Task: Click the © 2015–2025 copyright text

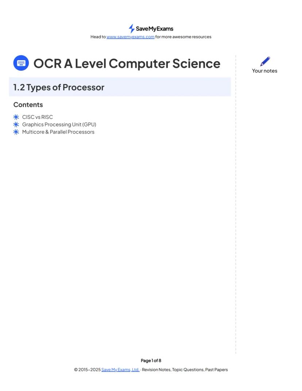Action: pos(87,370)
